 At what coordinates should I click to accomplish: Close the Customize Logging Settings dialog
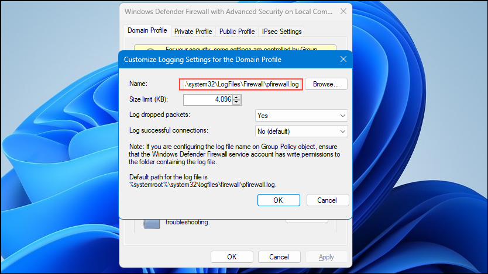point(343,60)
